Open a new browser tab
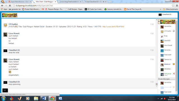 [110, 2]
